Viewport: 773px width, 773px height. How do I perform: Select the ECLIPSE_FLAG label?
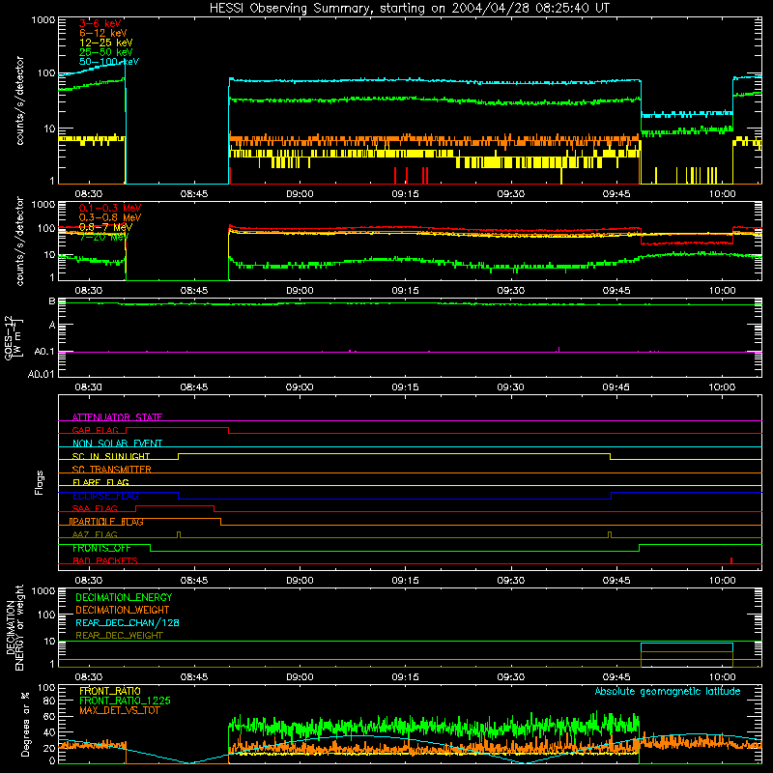105,496
